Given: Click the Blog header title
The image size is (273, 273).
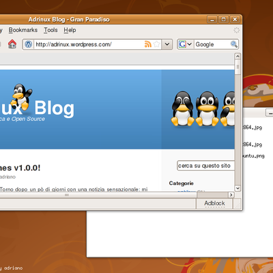Looking at the screenshot, I should 55,109.
